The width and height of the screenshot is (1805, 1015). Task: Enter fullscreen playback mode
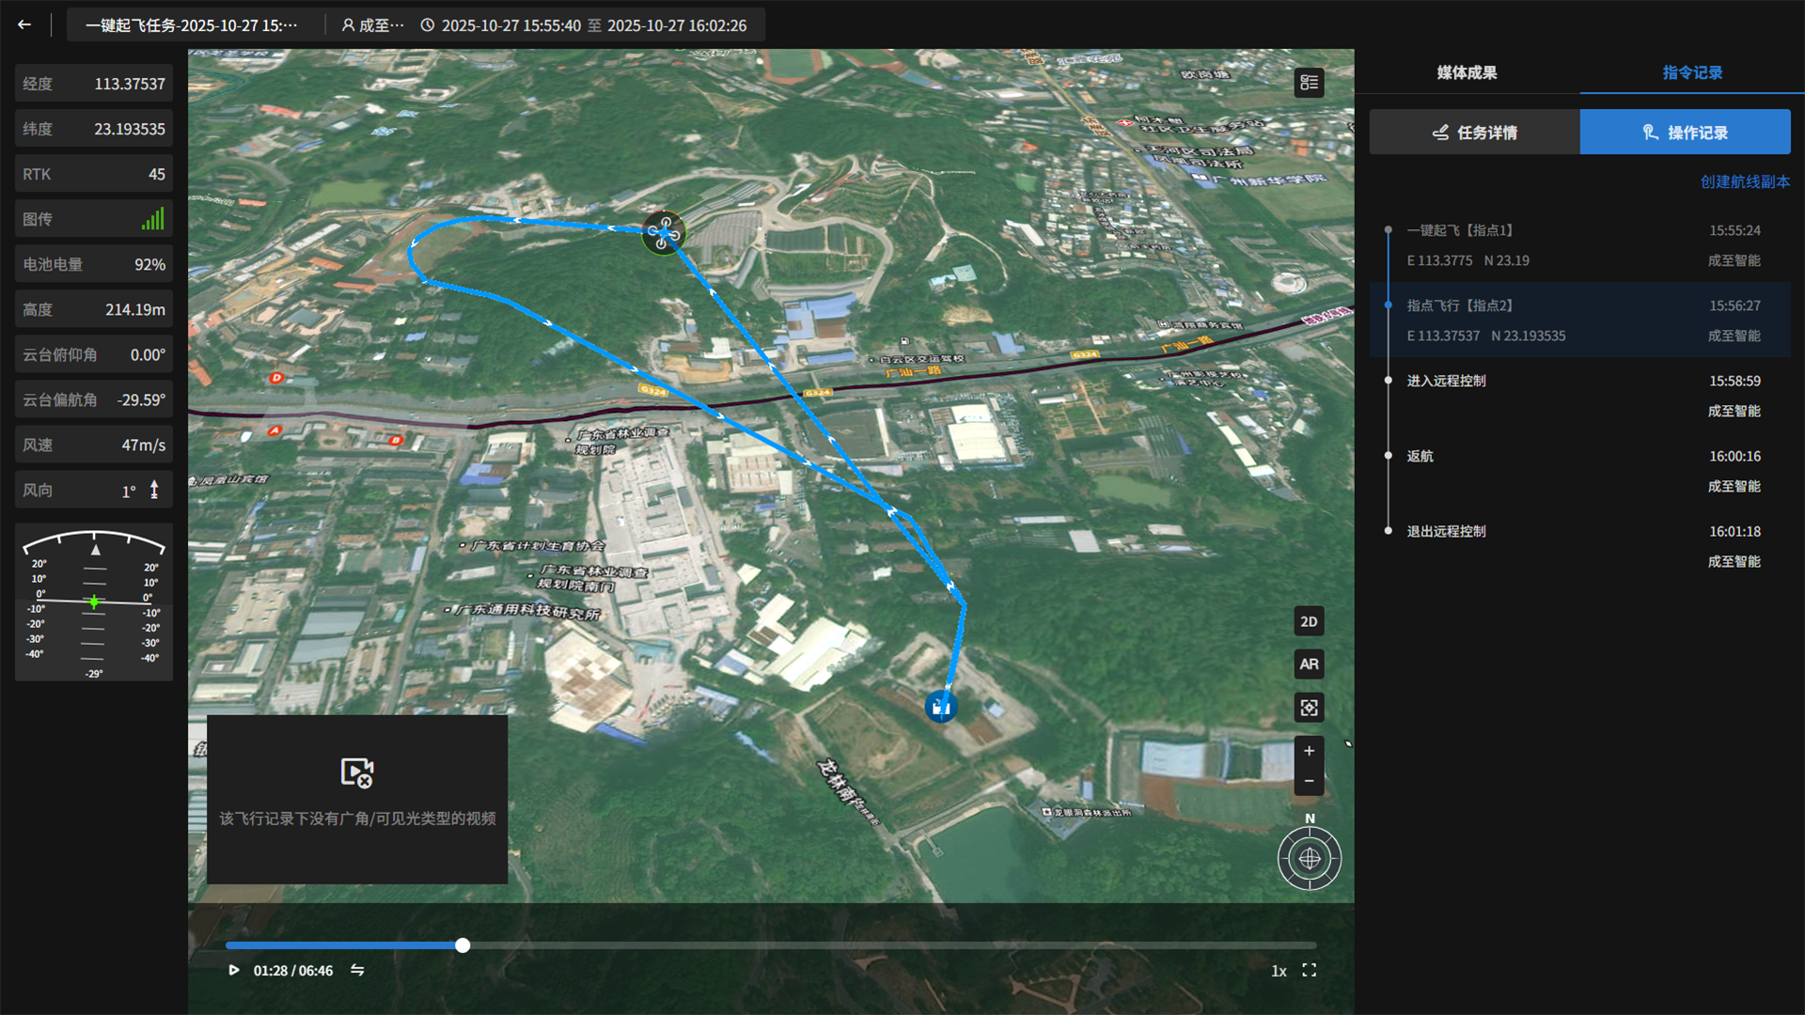click(1309, 970)
